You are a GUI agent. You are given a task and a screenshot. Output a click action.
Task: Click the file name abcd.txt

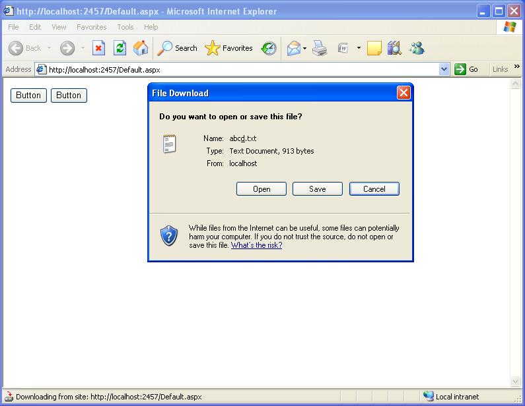[x=243, y=138]
